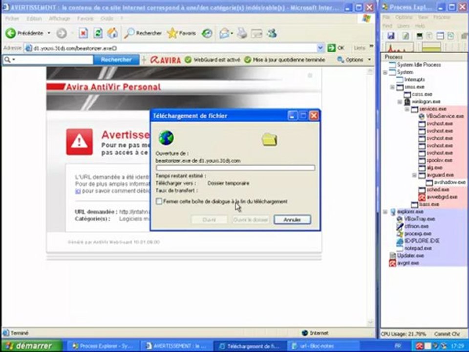Click the démarrer Start button
This screenshot has width=469, height=352.
pos(31,346)
